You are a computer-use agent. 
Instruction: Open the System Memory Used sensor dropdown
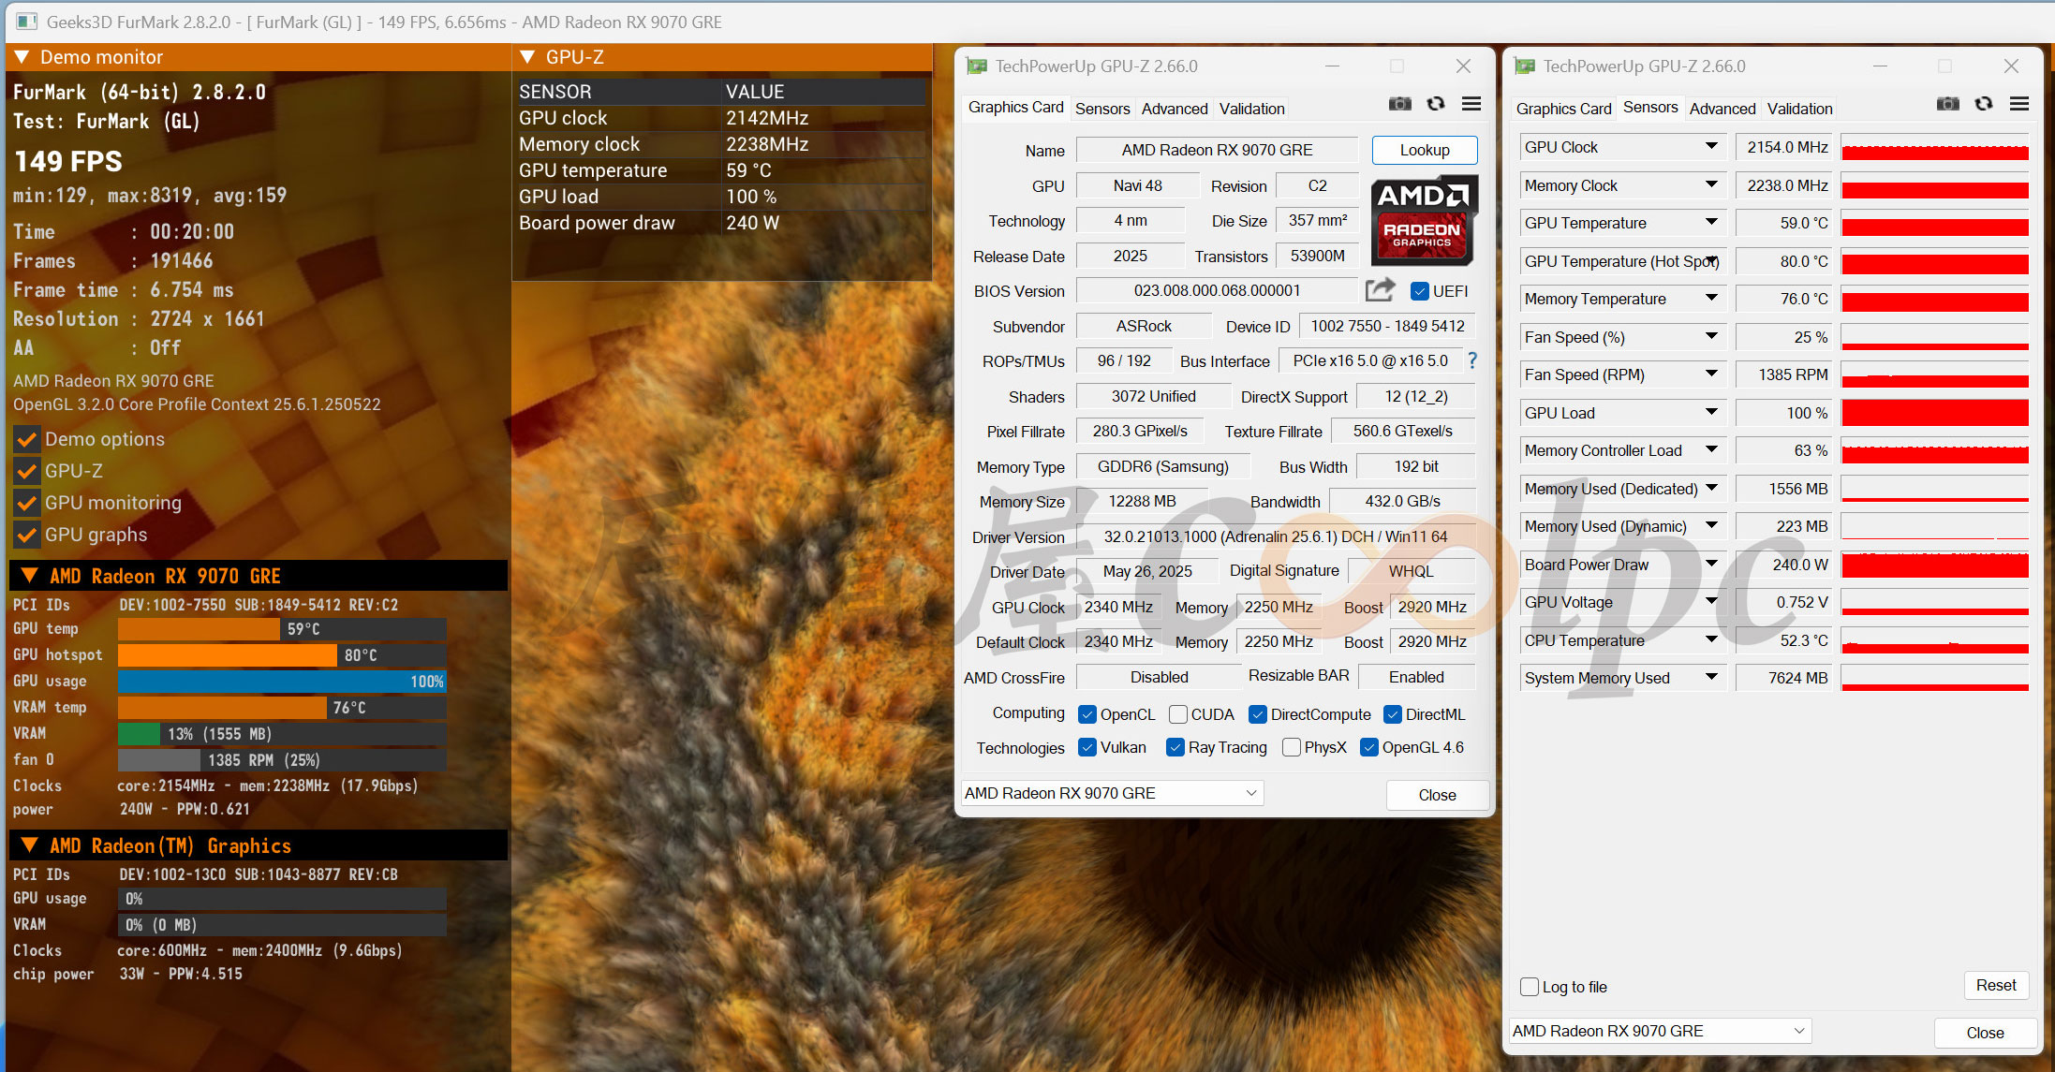click(1711, 677)
